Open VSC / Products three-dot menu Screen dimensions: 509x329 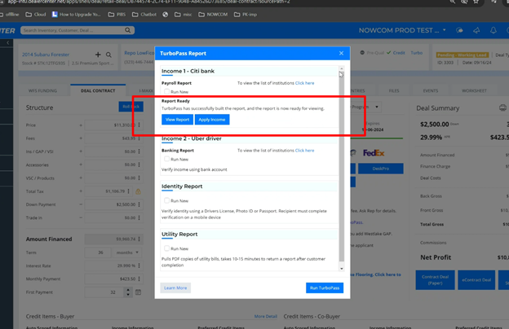tap(139, 178)
